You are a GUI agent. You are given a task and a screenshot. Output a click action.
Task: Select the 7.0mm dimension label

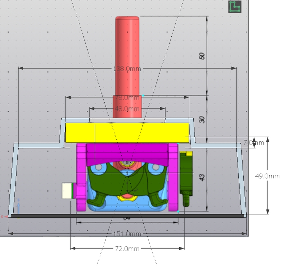click(x=254, y=143)
